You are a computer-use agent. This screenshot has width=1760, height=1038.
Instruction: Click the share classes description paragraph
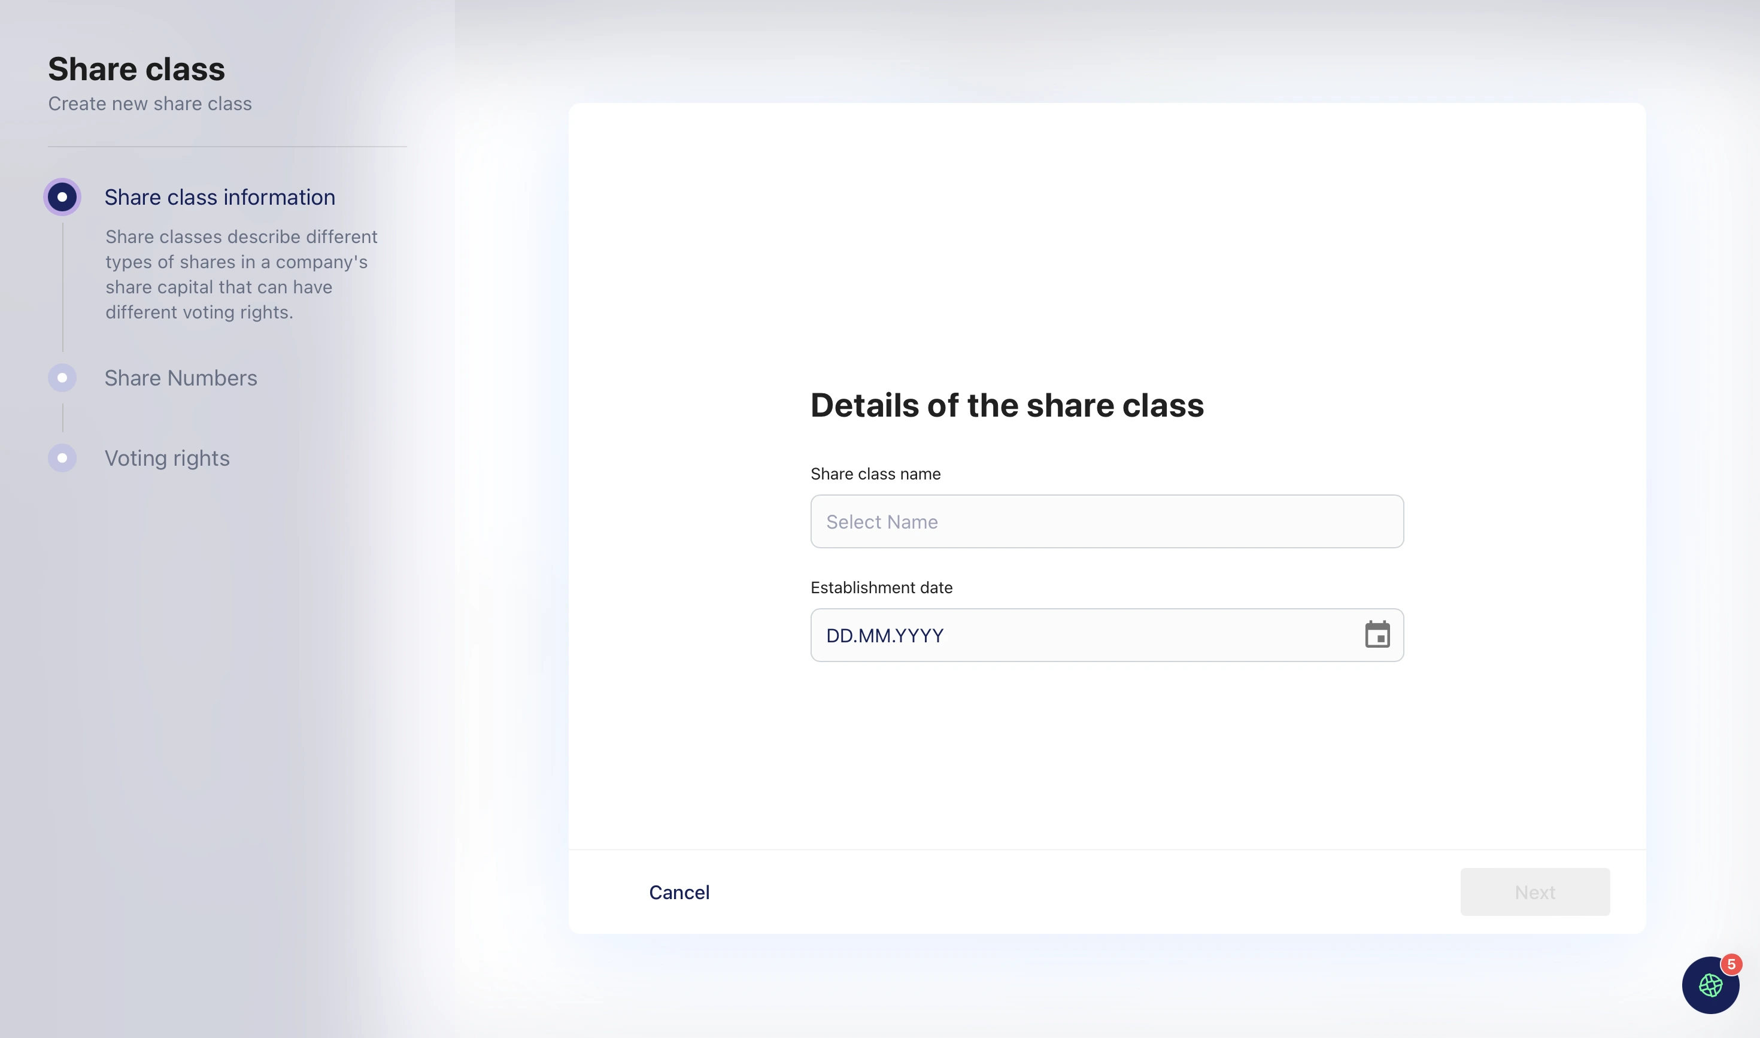(241, 274)
